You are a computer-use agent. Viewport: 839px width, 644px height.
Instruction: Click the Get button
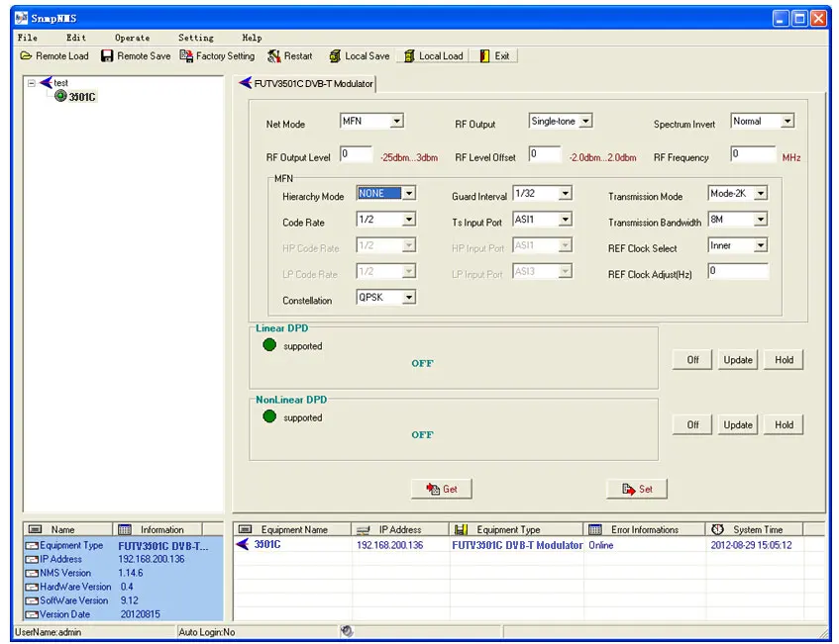pos(442,489)
